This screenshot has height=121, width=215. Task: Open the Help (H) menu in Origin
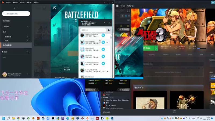[36, 2]
